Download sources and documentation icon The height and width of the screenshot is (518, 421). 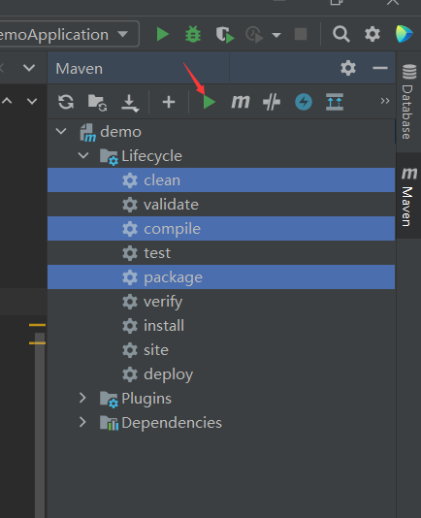[x=130, y=103]
